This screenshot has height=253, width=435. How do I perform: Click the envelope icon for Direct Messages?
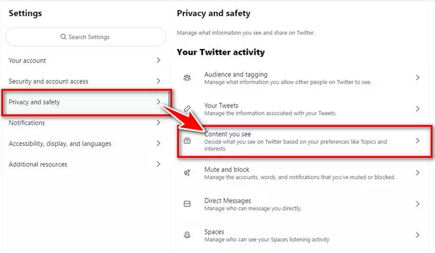pyautogui.click(x=187, y=204)
